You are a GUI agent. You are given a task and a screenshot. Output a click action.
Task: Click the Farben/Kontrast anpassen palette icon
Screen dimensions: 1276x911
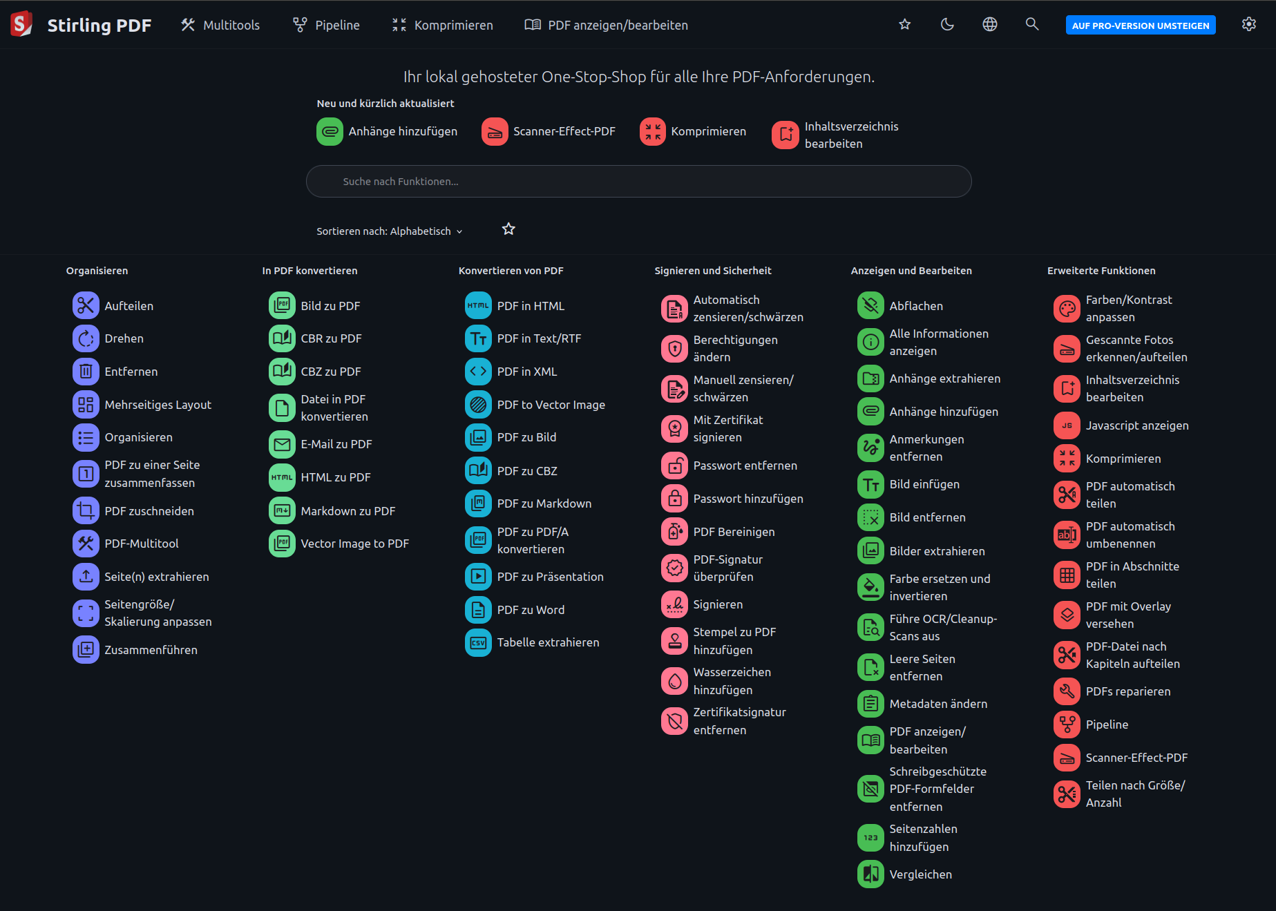(x=1067, y=309)
